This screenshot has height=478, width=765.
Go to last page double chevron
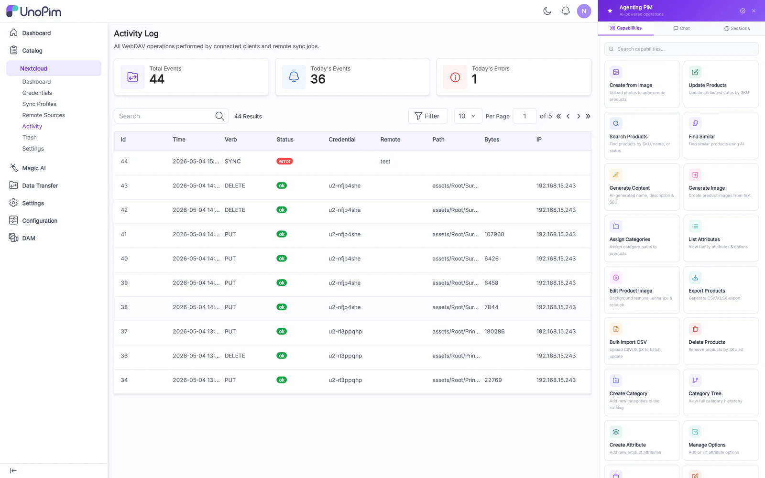point(588,116)
